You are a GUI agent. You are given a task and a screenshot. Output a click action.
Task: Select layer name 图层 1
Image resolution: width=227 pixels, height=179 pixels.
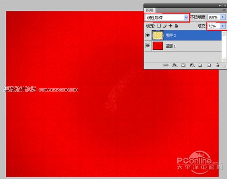point(171,46)
